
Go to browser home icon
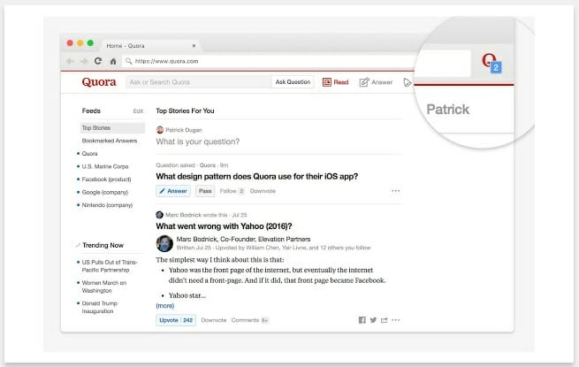113,61
